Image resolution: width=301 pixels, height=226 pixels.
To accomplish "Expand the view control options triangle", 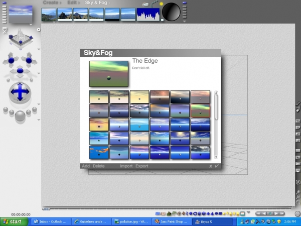I will coord(39,49).
